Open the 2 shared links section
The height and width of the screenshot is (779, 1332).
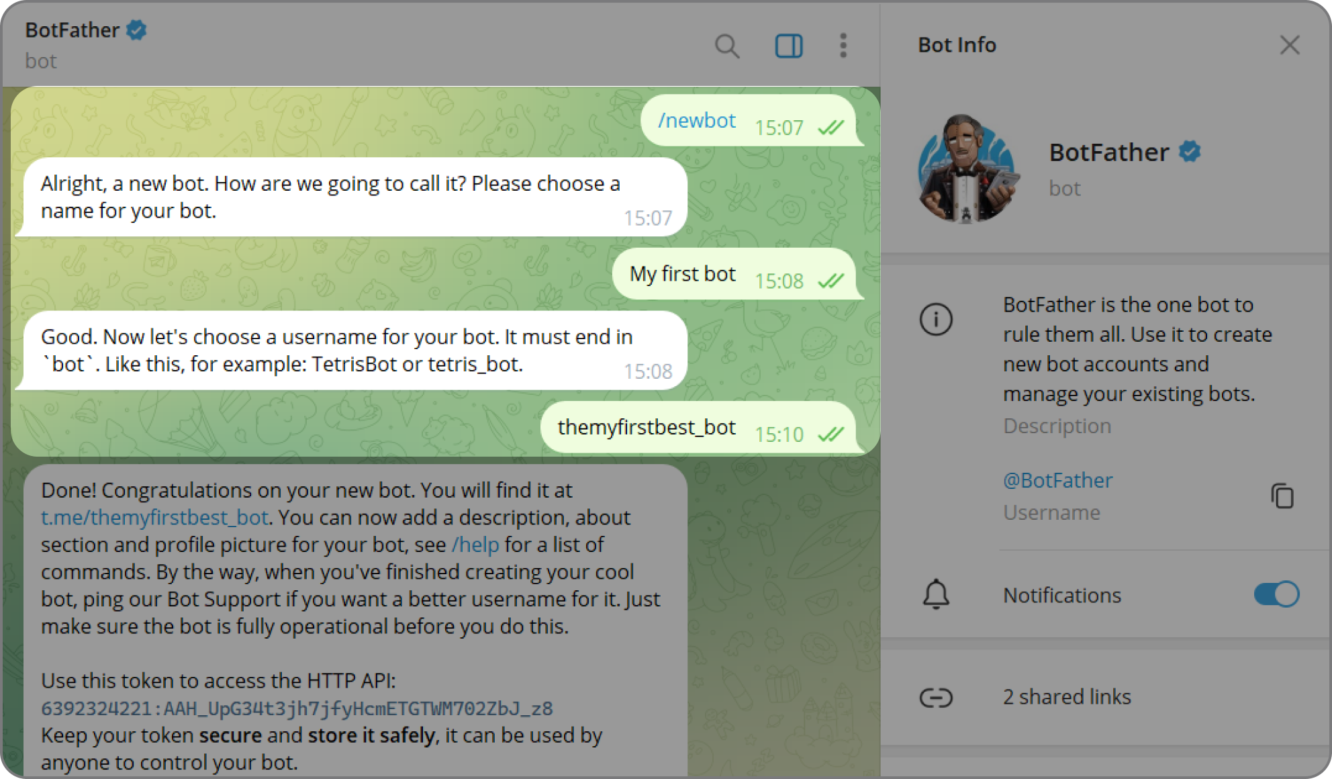pyautogui.click(x=1106, y=697)
